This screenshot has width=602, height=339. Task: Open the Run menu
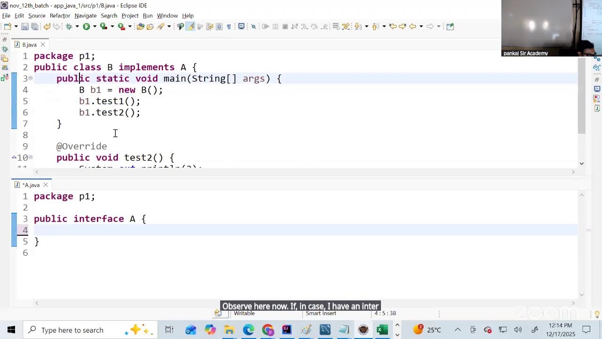coord(148,16)
